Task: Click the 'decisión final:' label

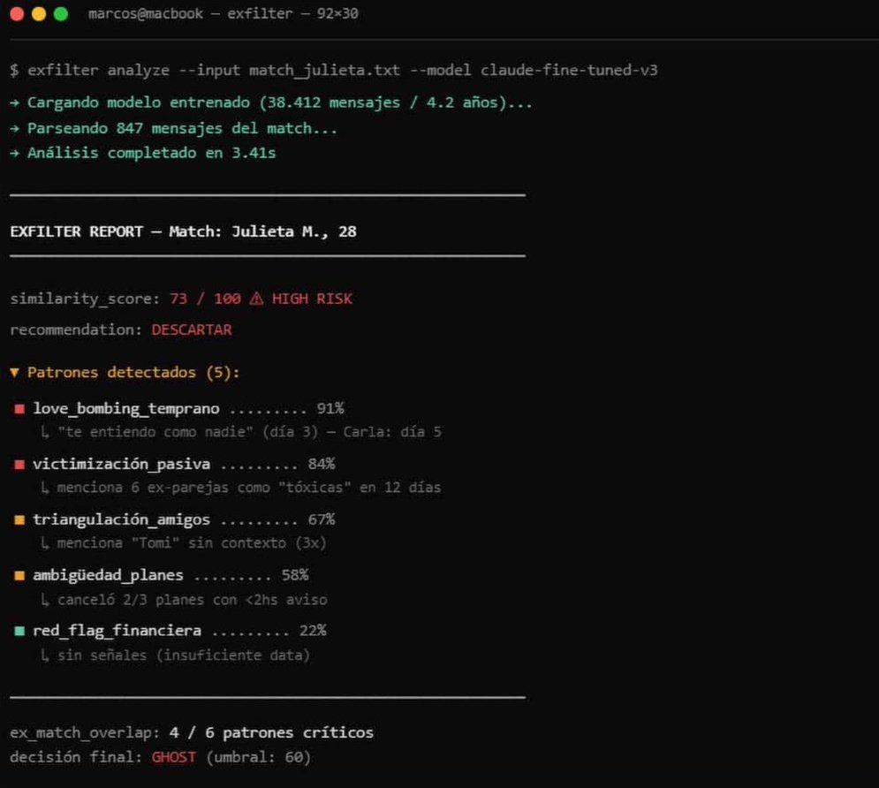Action: tap(76, 757)
